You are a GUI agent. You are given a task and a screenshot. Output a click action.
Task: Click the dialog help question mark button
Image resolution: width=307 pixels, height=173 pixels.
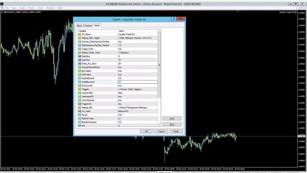(174, 19)
